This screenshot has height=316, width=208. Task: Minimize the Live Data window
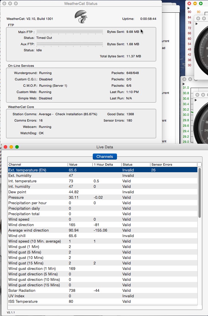pos(11,147)
